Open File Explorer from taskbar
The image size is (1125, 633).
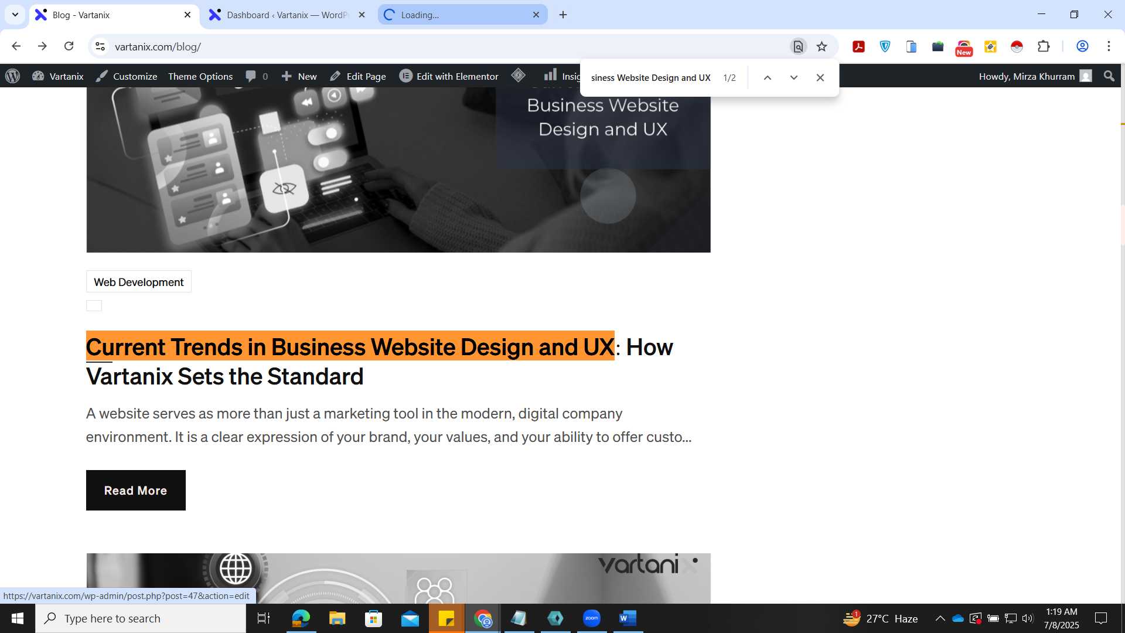[x=337, y=618]
